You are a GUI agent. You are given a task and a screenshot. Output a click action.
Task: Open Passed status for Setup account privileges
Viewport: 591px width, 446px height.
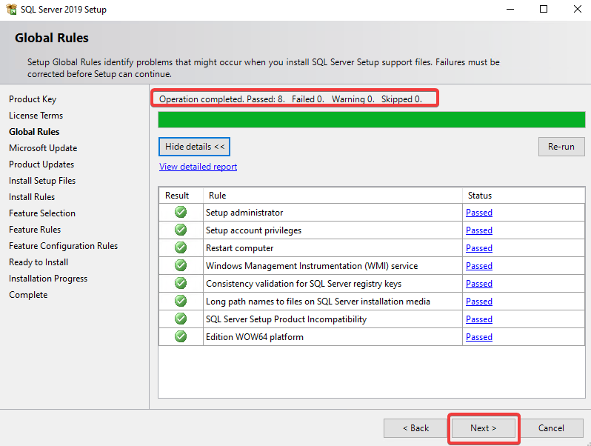pos(479,230)
